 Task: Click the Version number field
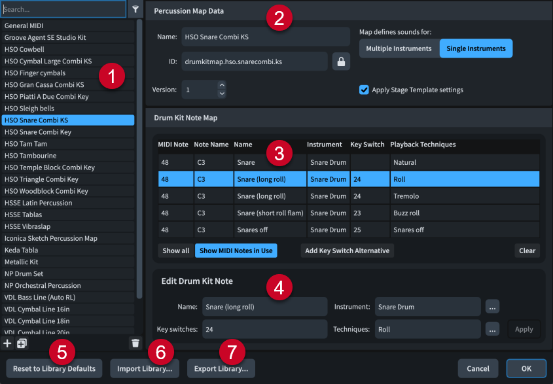200,90
